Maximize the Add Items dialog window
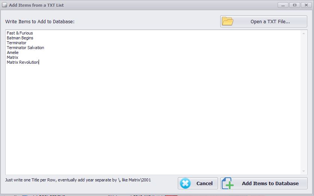 [x=294, y=5]
